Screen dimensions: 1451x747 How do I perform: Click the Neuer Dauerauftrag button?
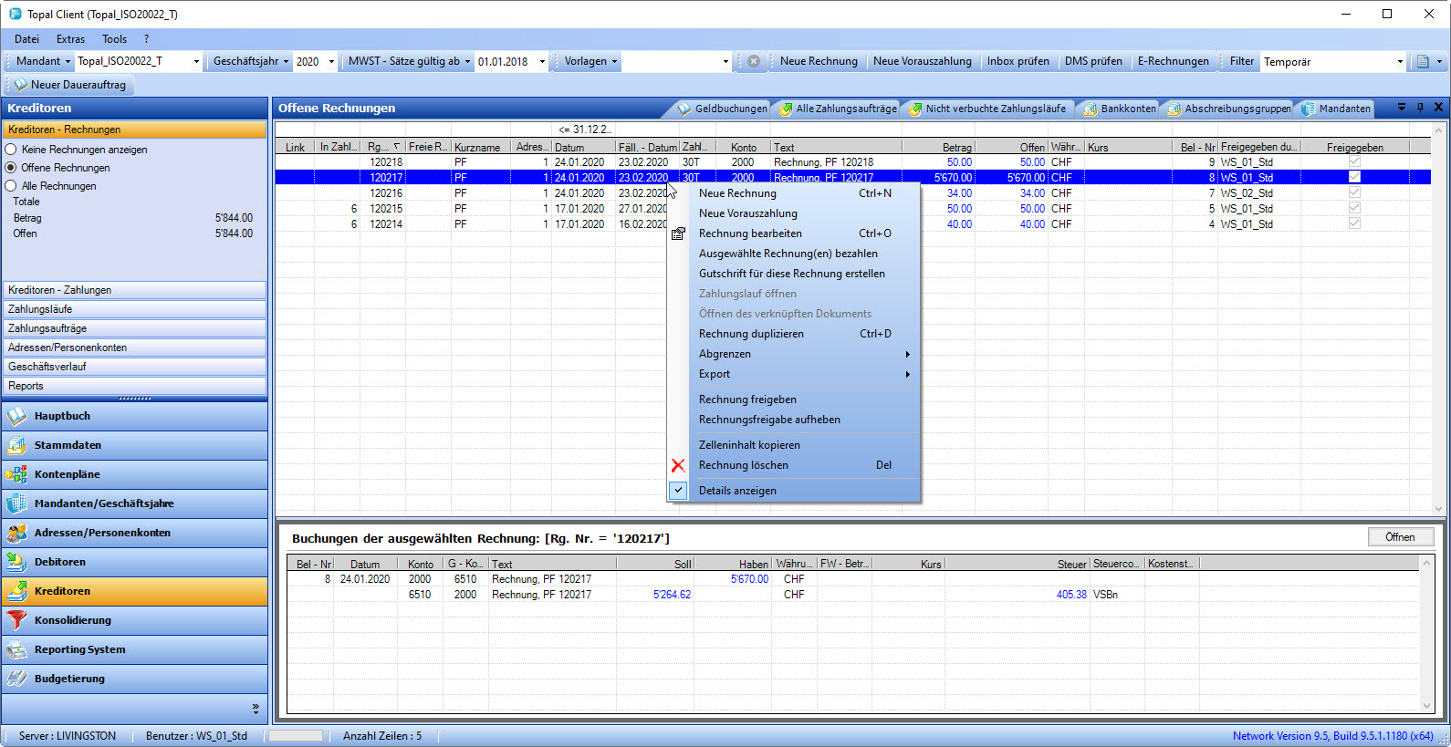[x=71, y=85]
